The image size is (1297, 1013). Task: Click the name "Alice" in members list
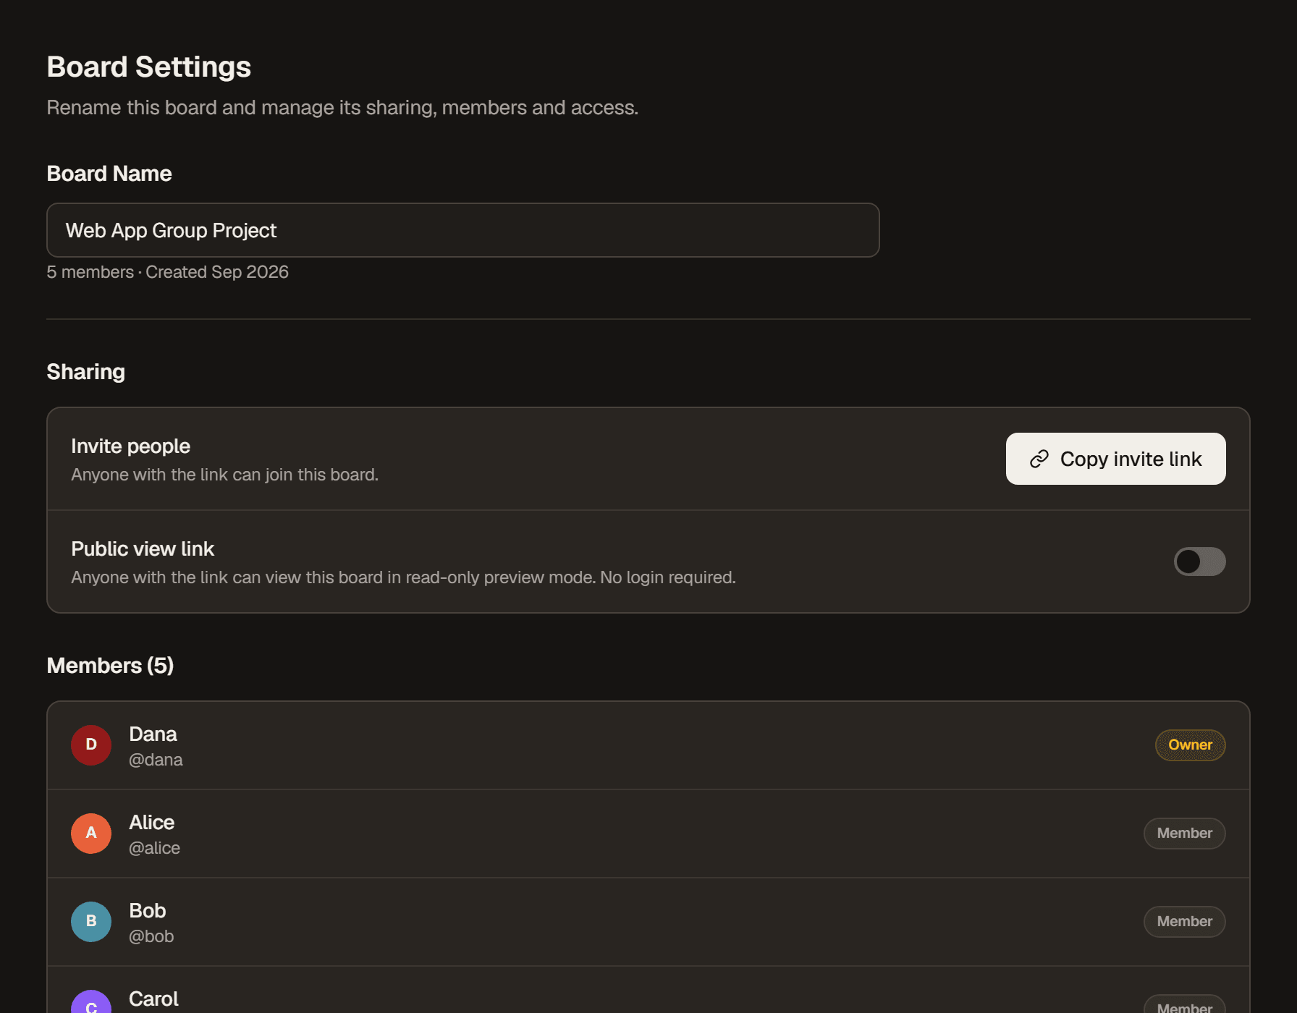point(151,823)
